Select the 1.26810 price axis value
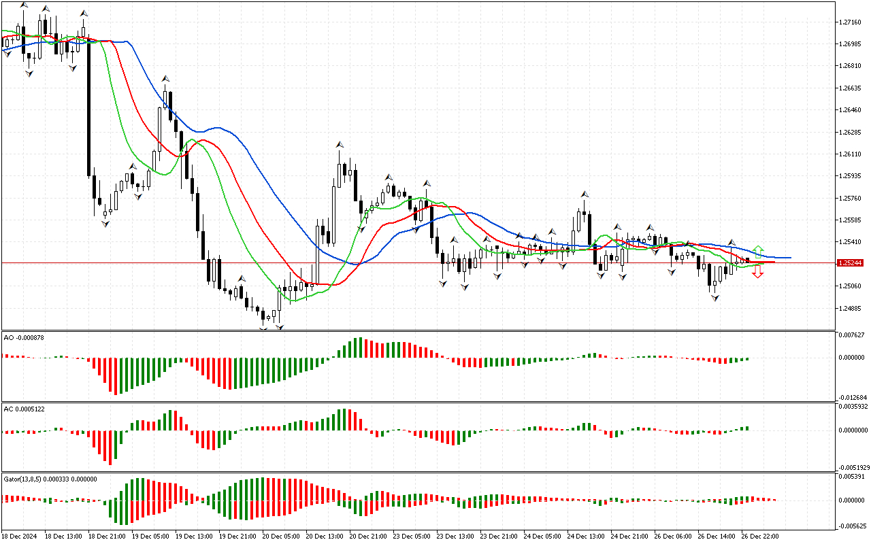This screenshot has width=871, height=544. 851,66
